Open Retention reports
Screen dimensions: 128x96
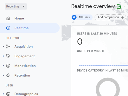[22, 75]
